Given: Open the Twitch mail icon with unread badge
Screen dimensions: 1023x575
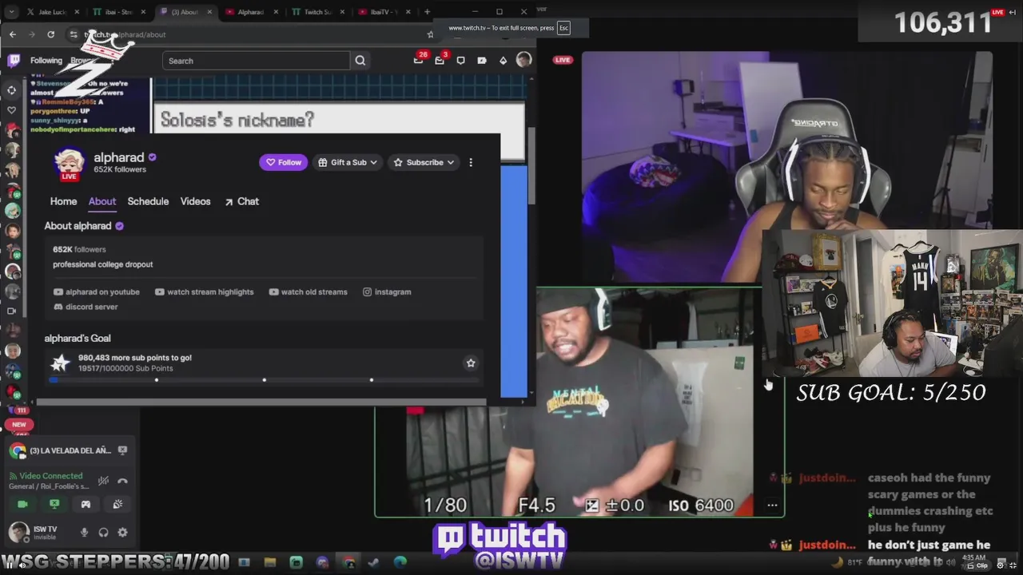Looking at the screenshot, I should click(x=440, y=60).
